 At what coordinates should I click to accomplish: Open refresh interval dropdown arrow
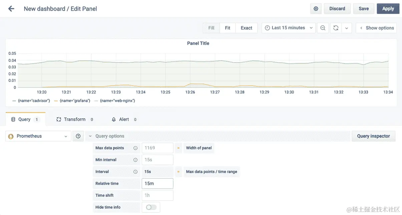(x=347, y=28)
